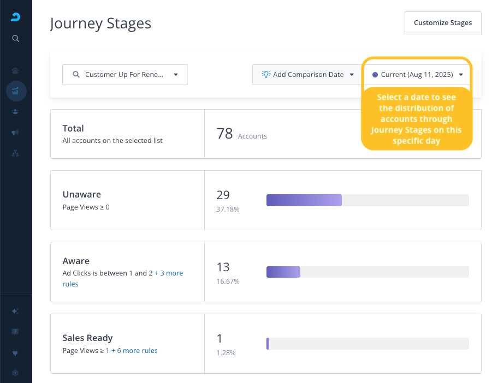Click the Customize Stages button
The height and width of the screenshot is (383, 498).
(x=443, y=23)
